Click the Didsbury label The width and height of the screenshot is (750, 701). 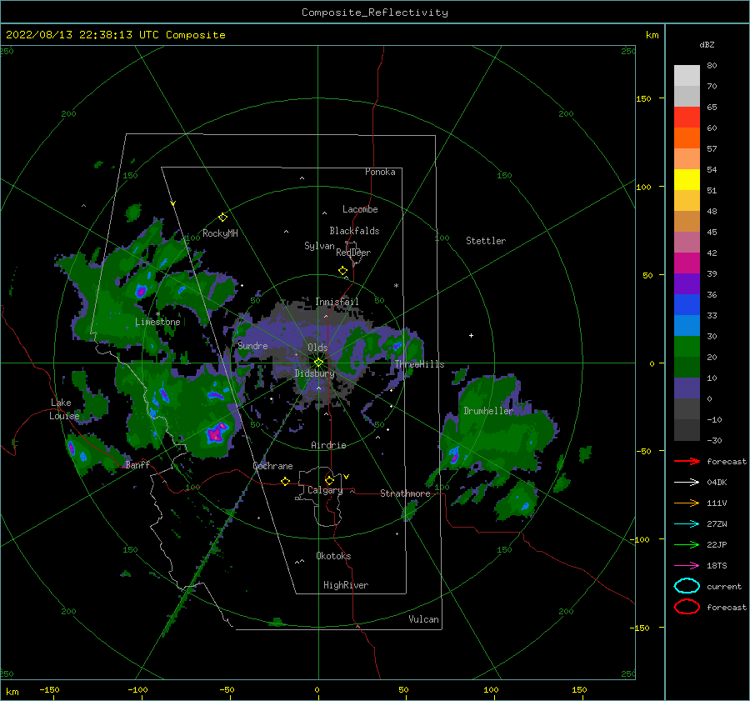click(315, 373)
